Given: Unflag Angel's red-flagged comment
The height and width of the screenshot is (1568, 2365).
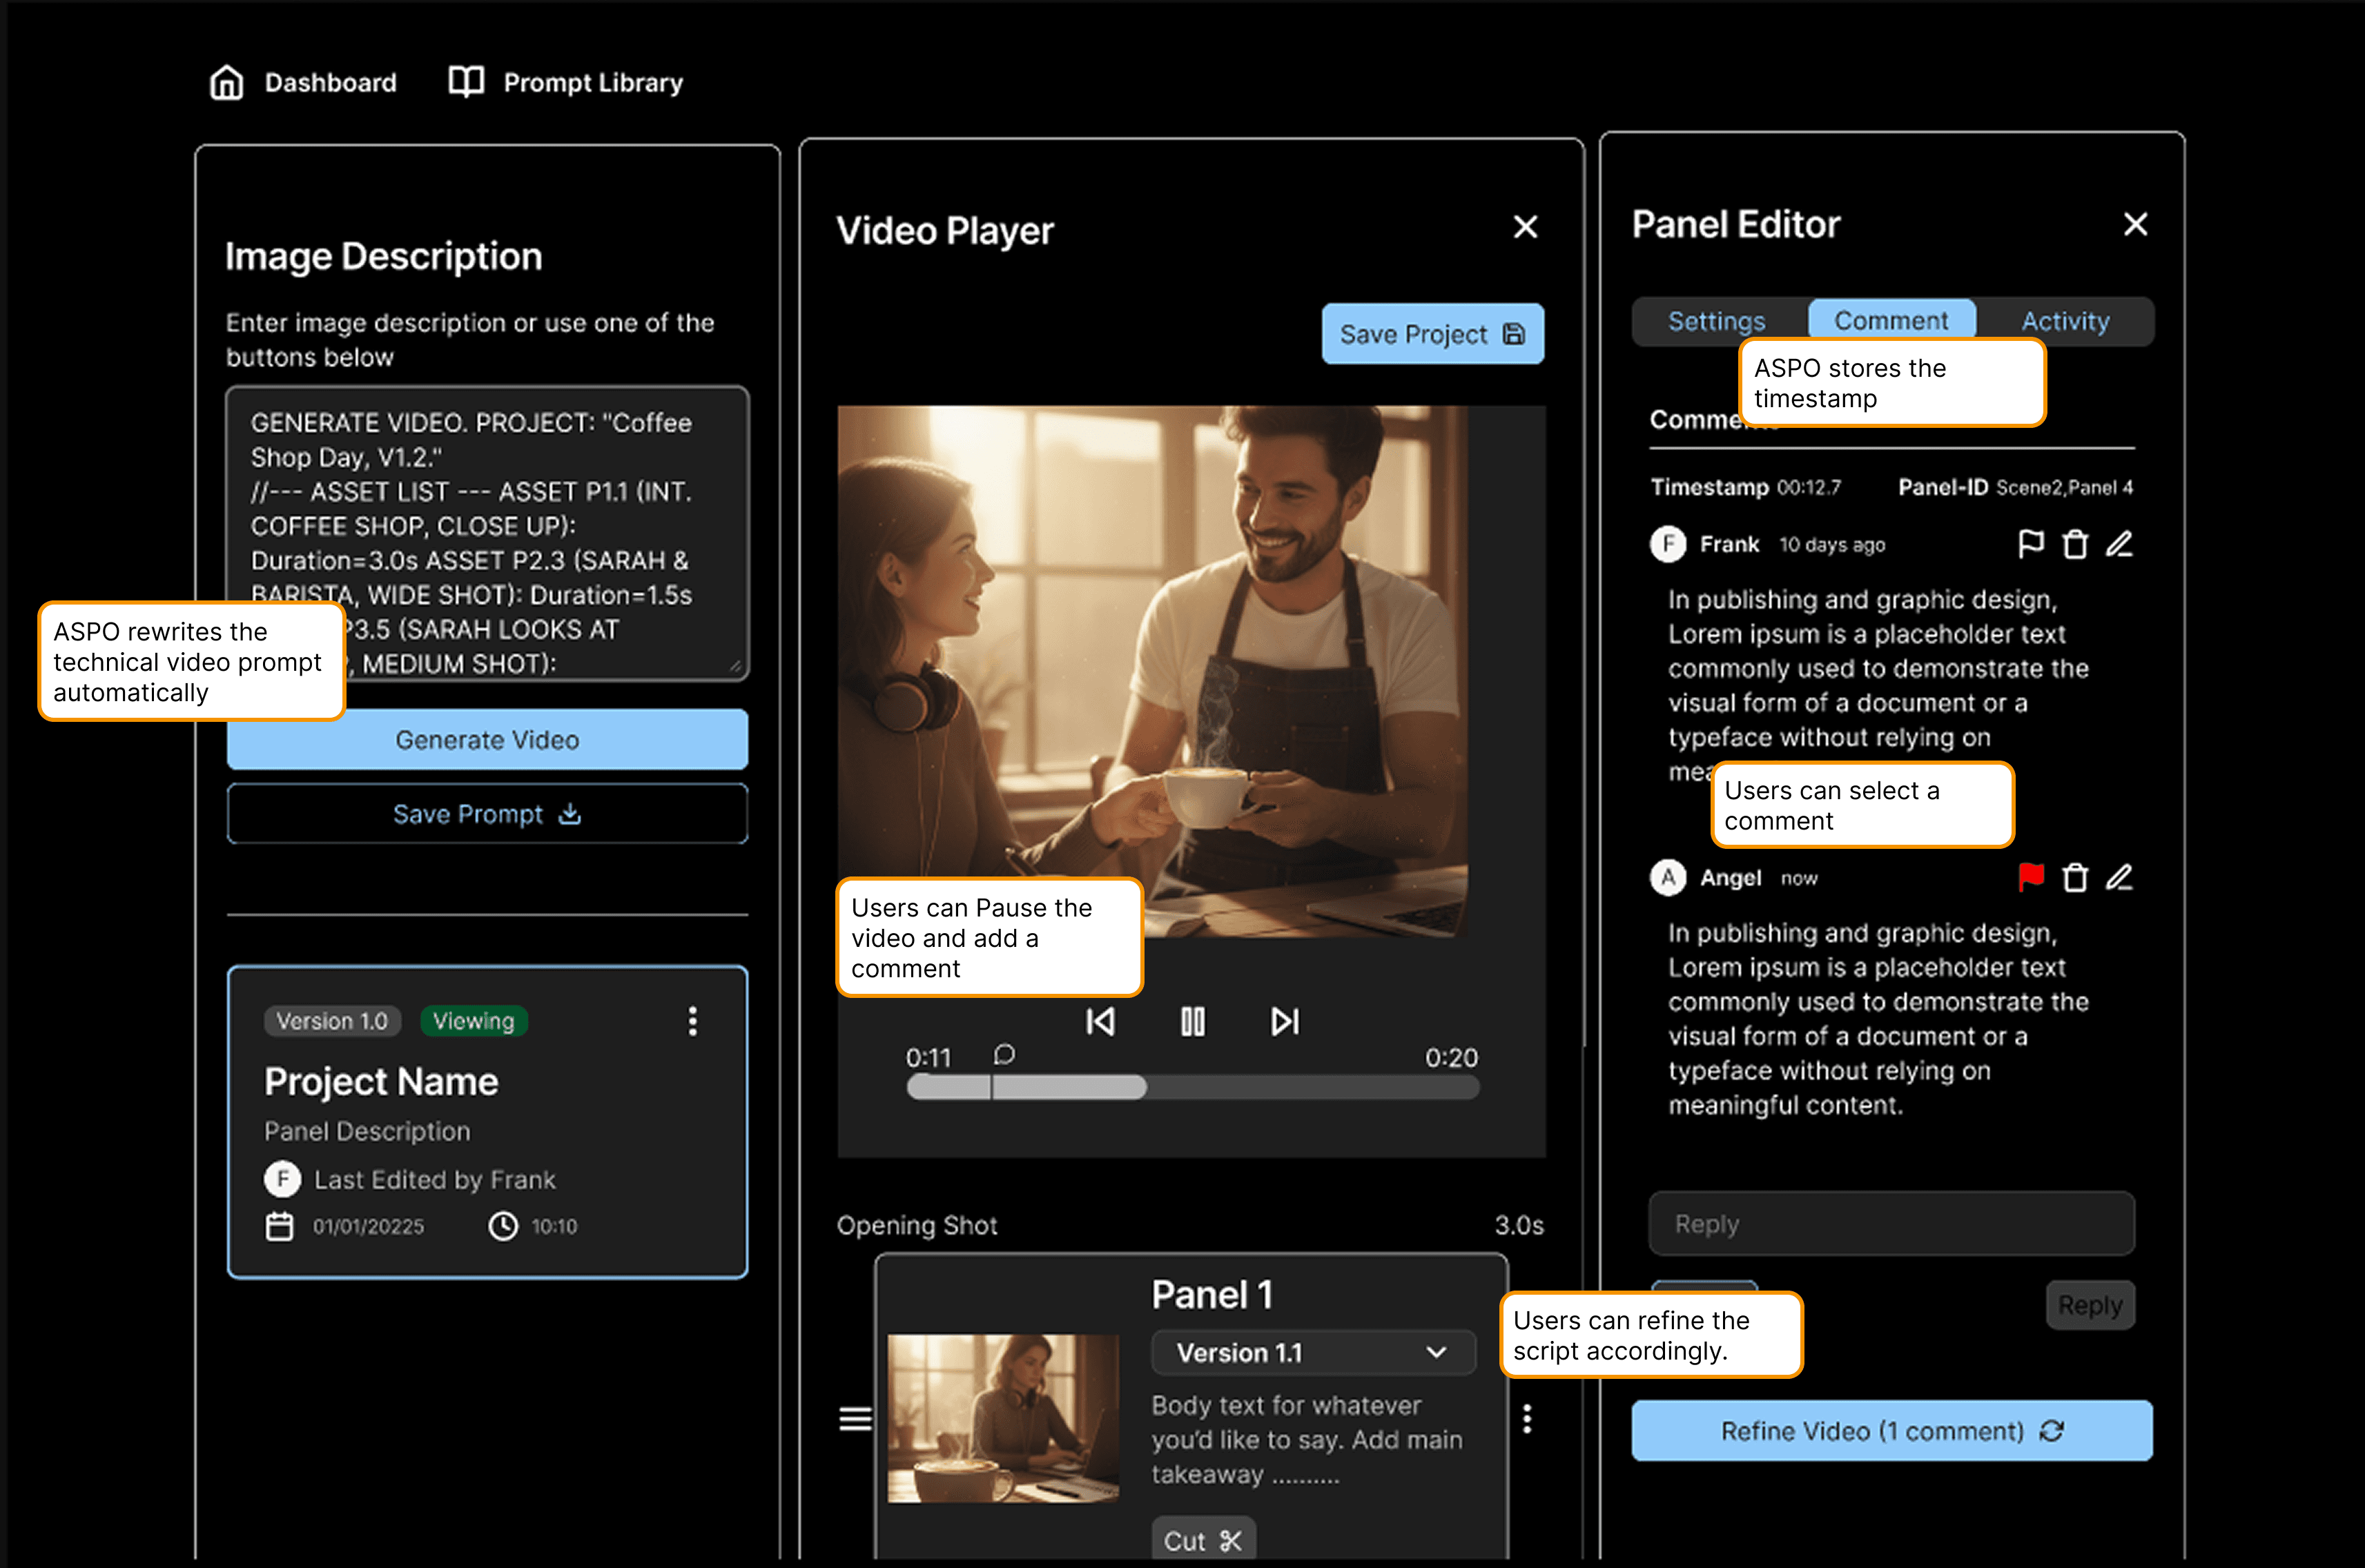Looking at the screenshot, I should click(x=2031, y=877).
